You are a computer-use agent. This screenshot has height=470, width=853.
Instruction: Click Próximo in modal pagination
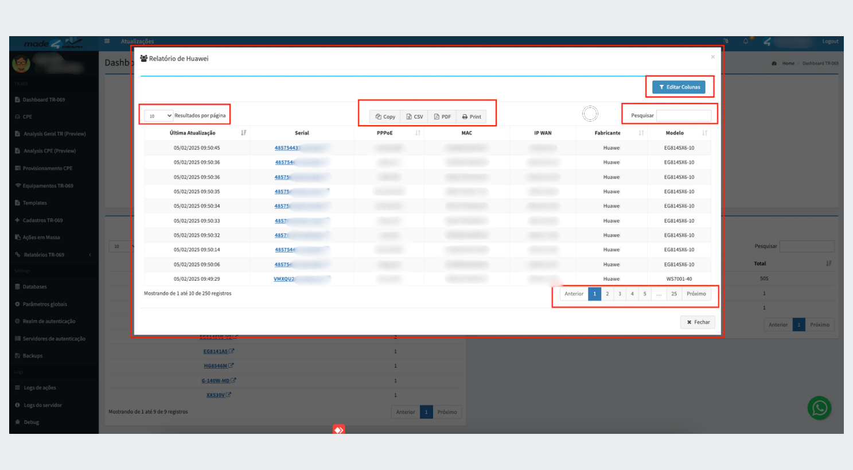[696, 294]
